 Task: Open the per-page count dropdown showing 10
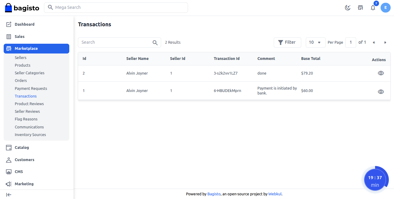point(315,42)
